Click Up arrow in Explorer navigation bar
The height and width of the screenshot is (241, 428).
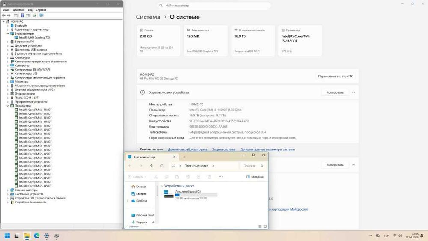(x=151, y=166)
